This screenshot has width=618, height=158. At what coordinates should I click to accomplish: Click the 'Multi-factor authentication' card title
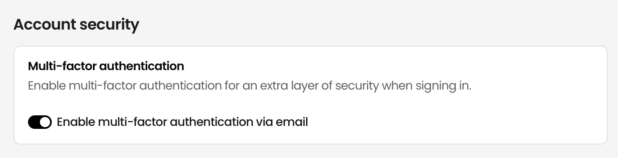106,66
